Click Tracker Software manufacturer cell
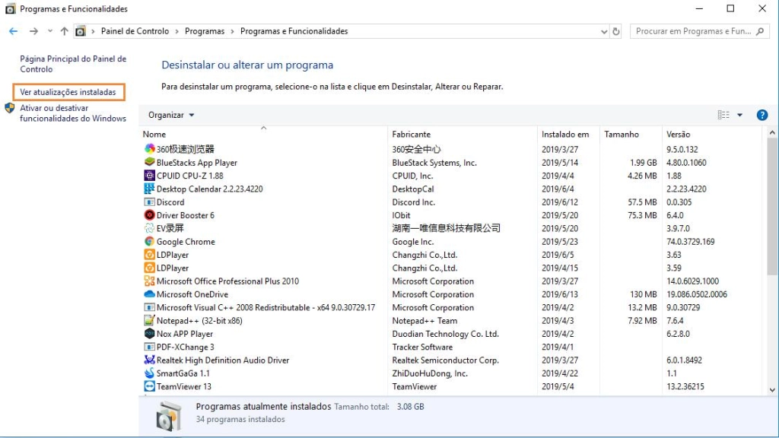The width and height of the screenshot is (779, 438). pos(422,347)
